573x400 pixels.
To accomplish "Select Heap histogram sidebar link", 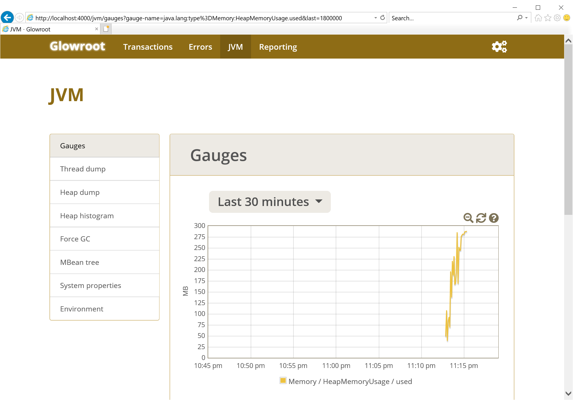I will tap(87, 216).
